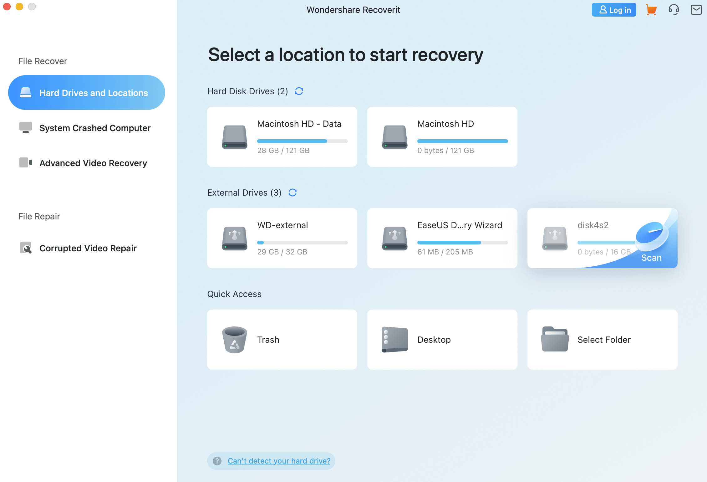The width and height of the screenshot is (707, 482).
Task: Click the Desktop location icon
Action: coord(395,340)
